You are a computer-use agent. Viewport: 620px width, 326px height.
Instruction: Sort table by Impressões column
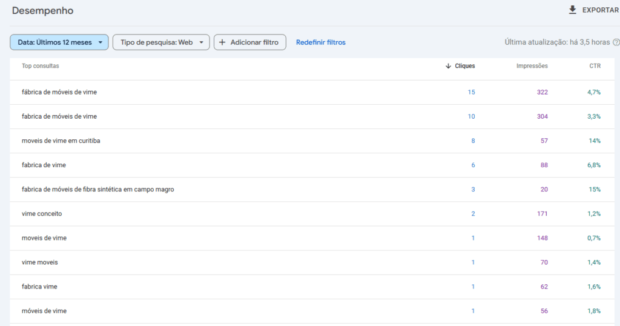coord(532,66)
